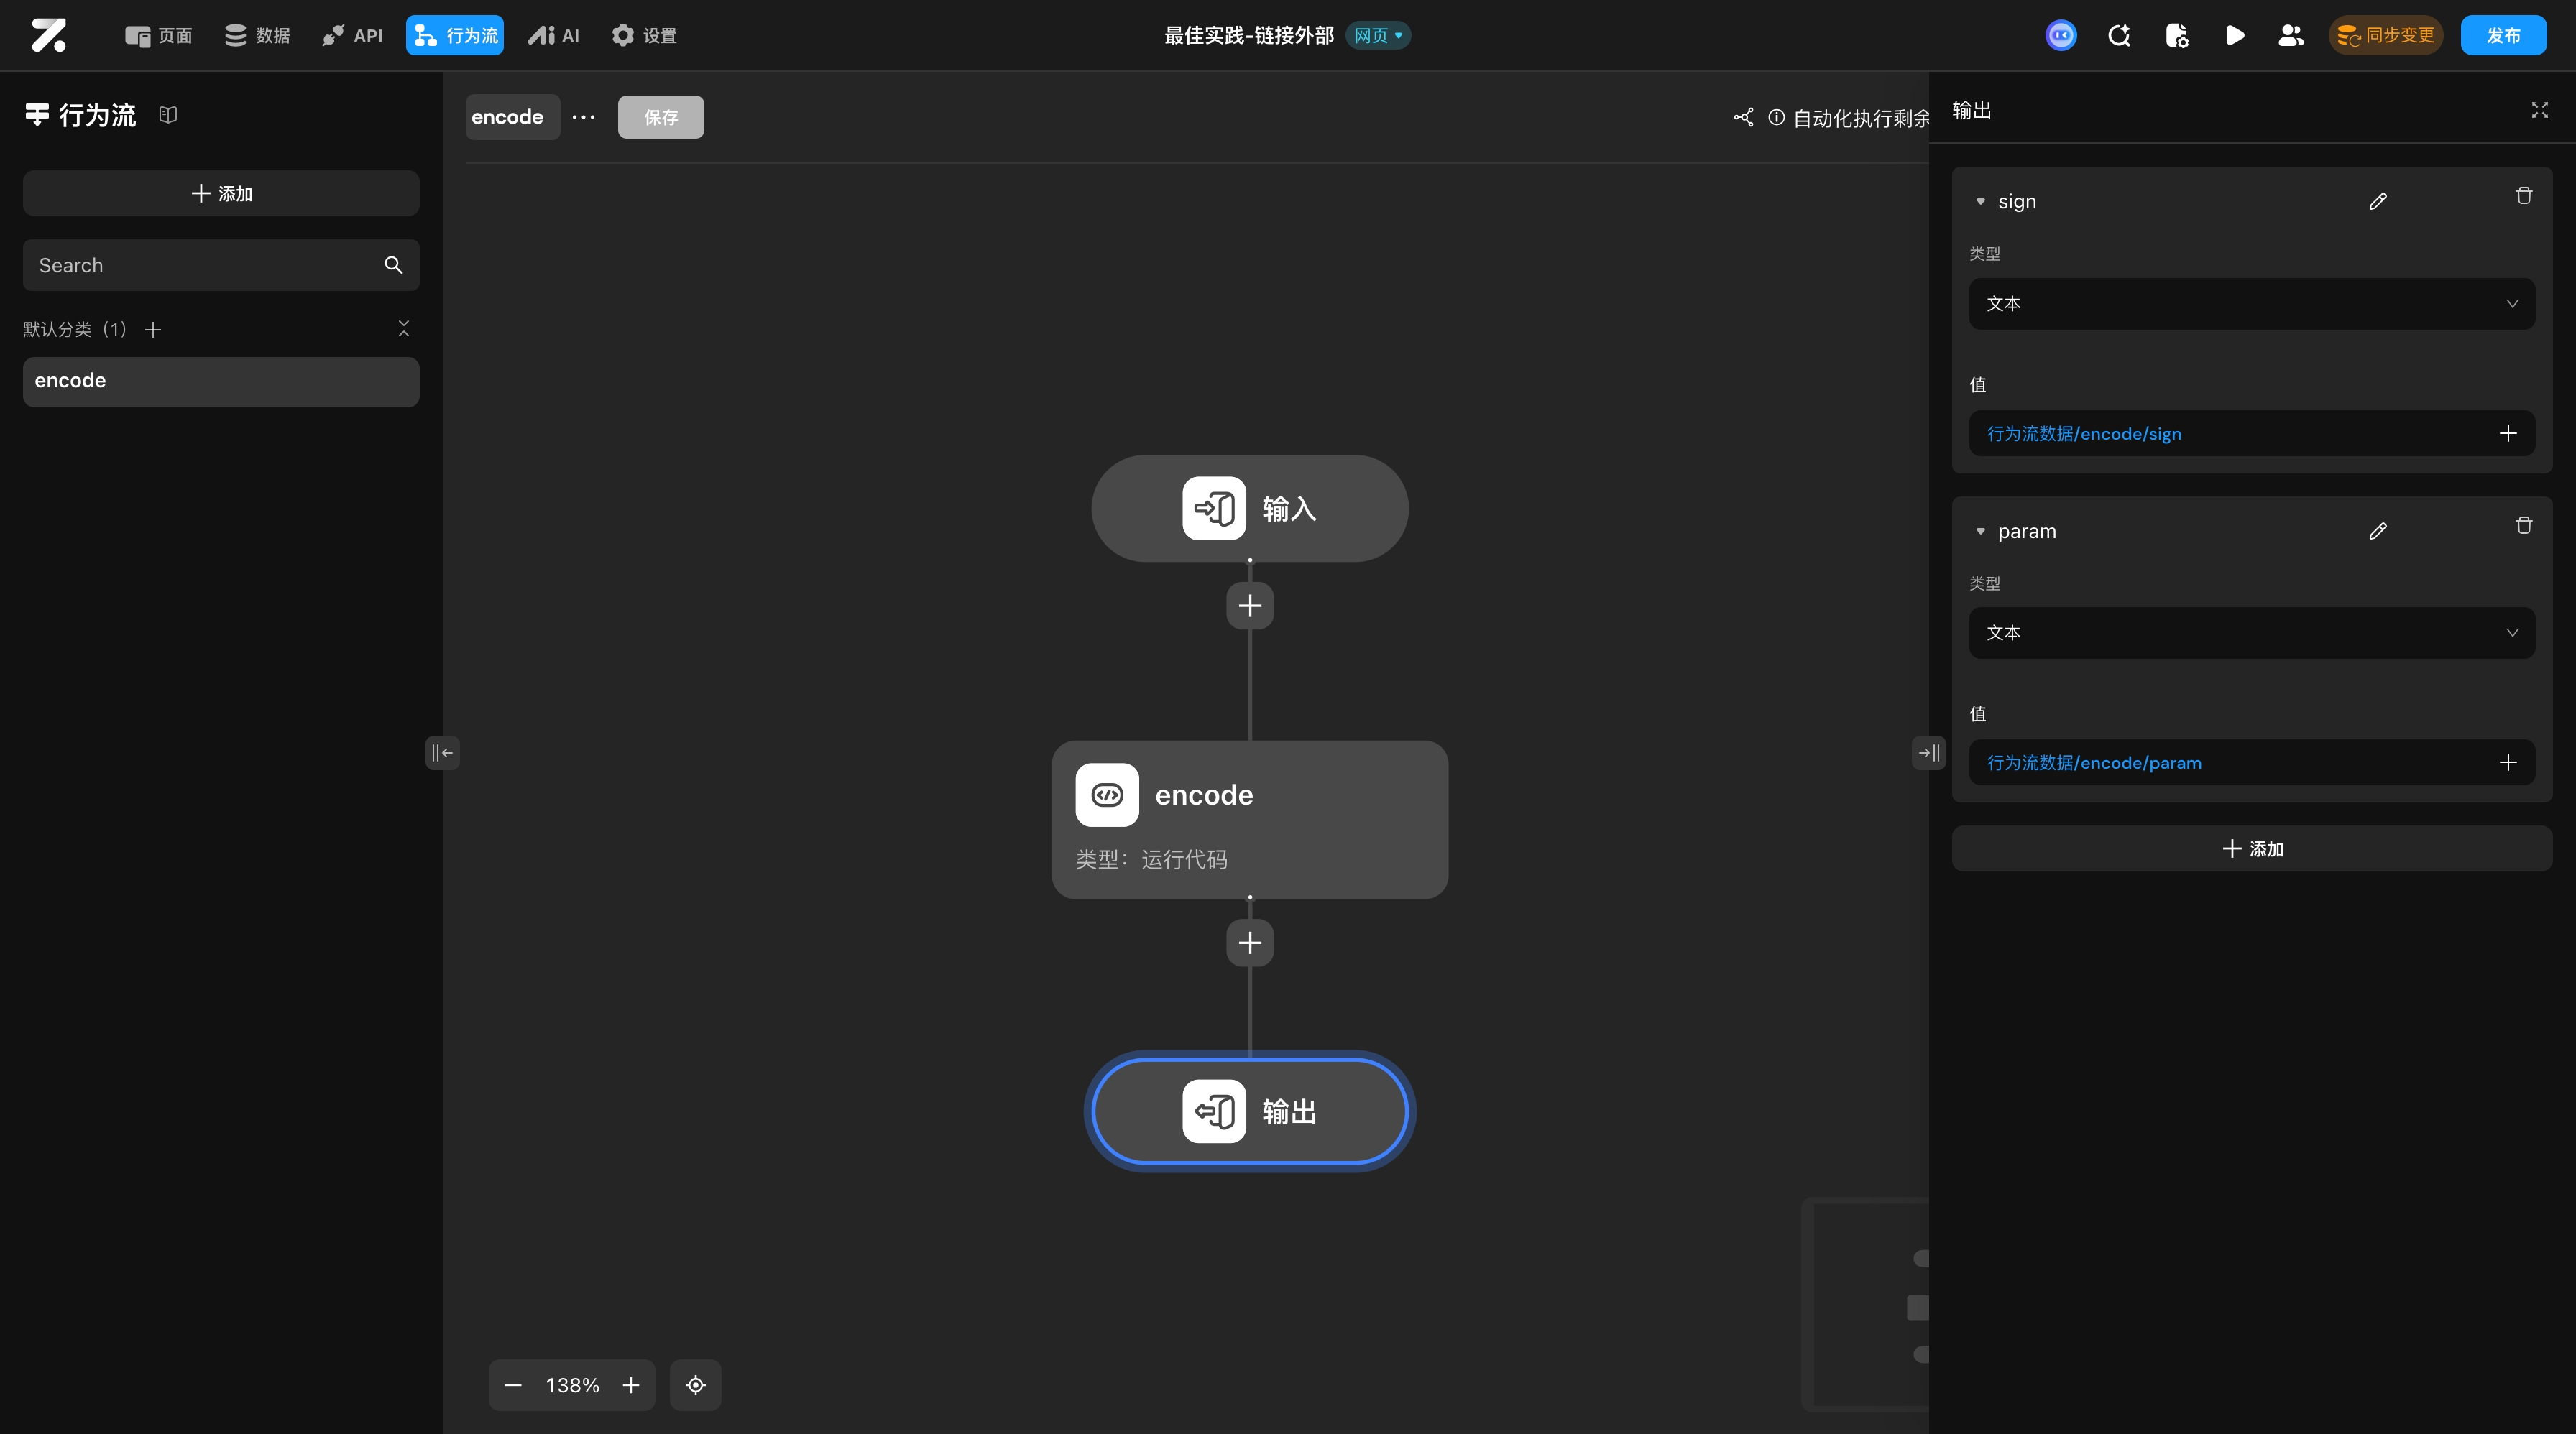Click the recenter canvas target icon
Viewport: 2576px width, 1434px height.
(695, 1385)
